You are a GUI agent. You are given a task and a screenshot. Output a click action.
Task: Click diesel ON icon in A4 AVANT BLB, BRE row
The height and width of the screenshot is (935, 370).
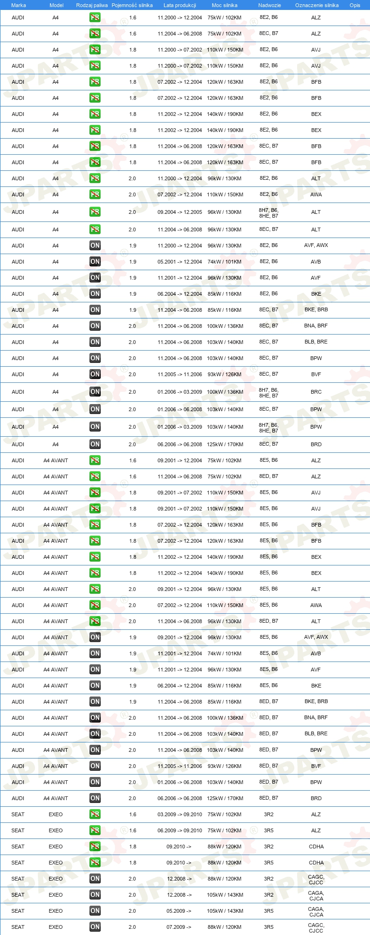95,734
